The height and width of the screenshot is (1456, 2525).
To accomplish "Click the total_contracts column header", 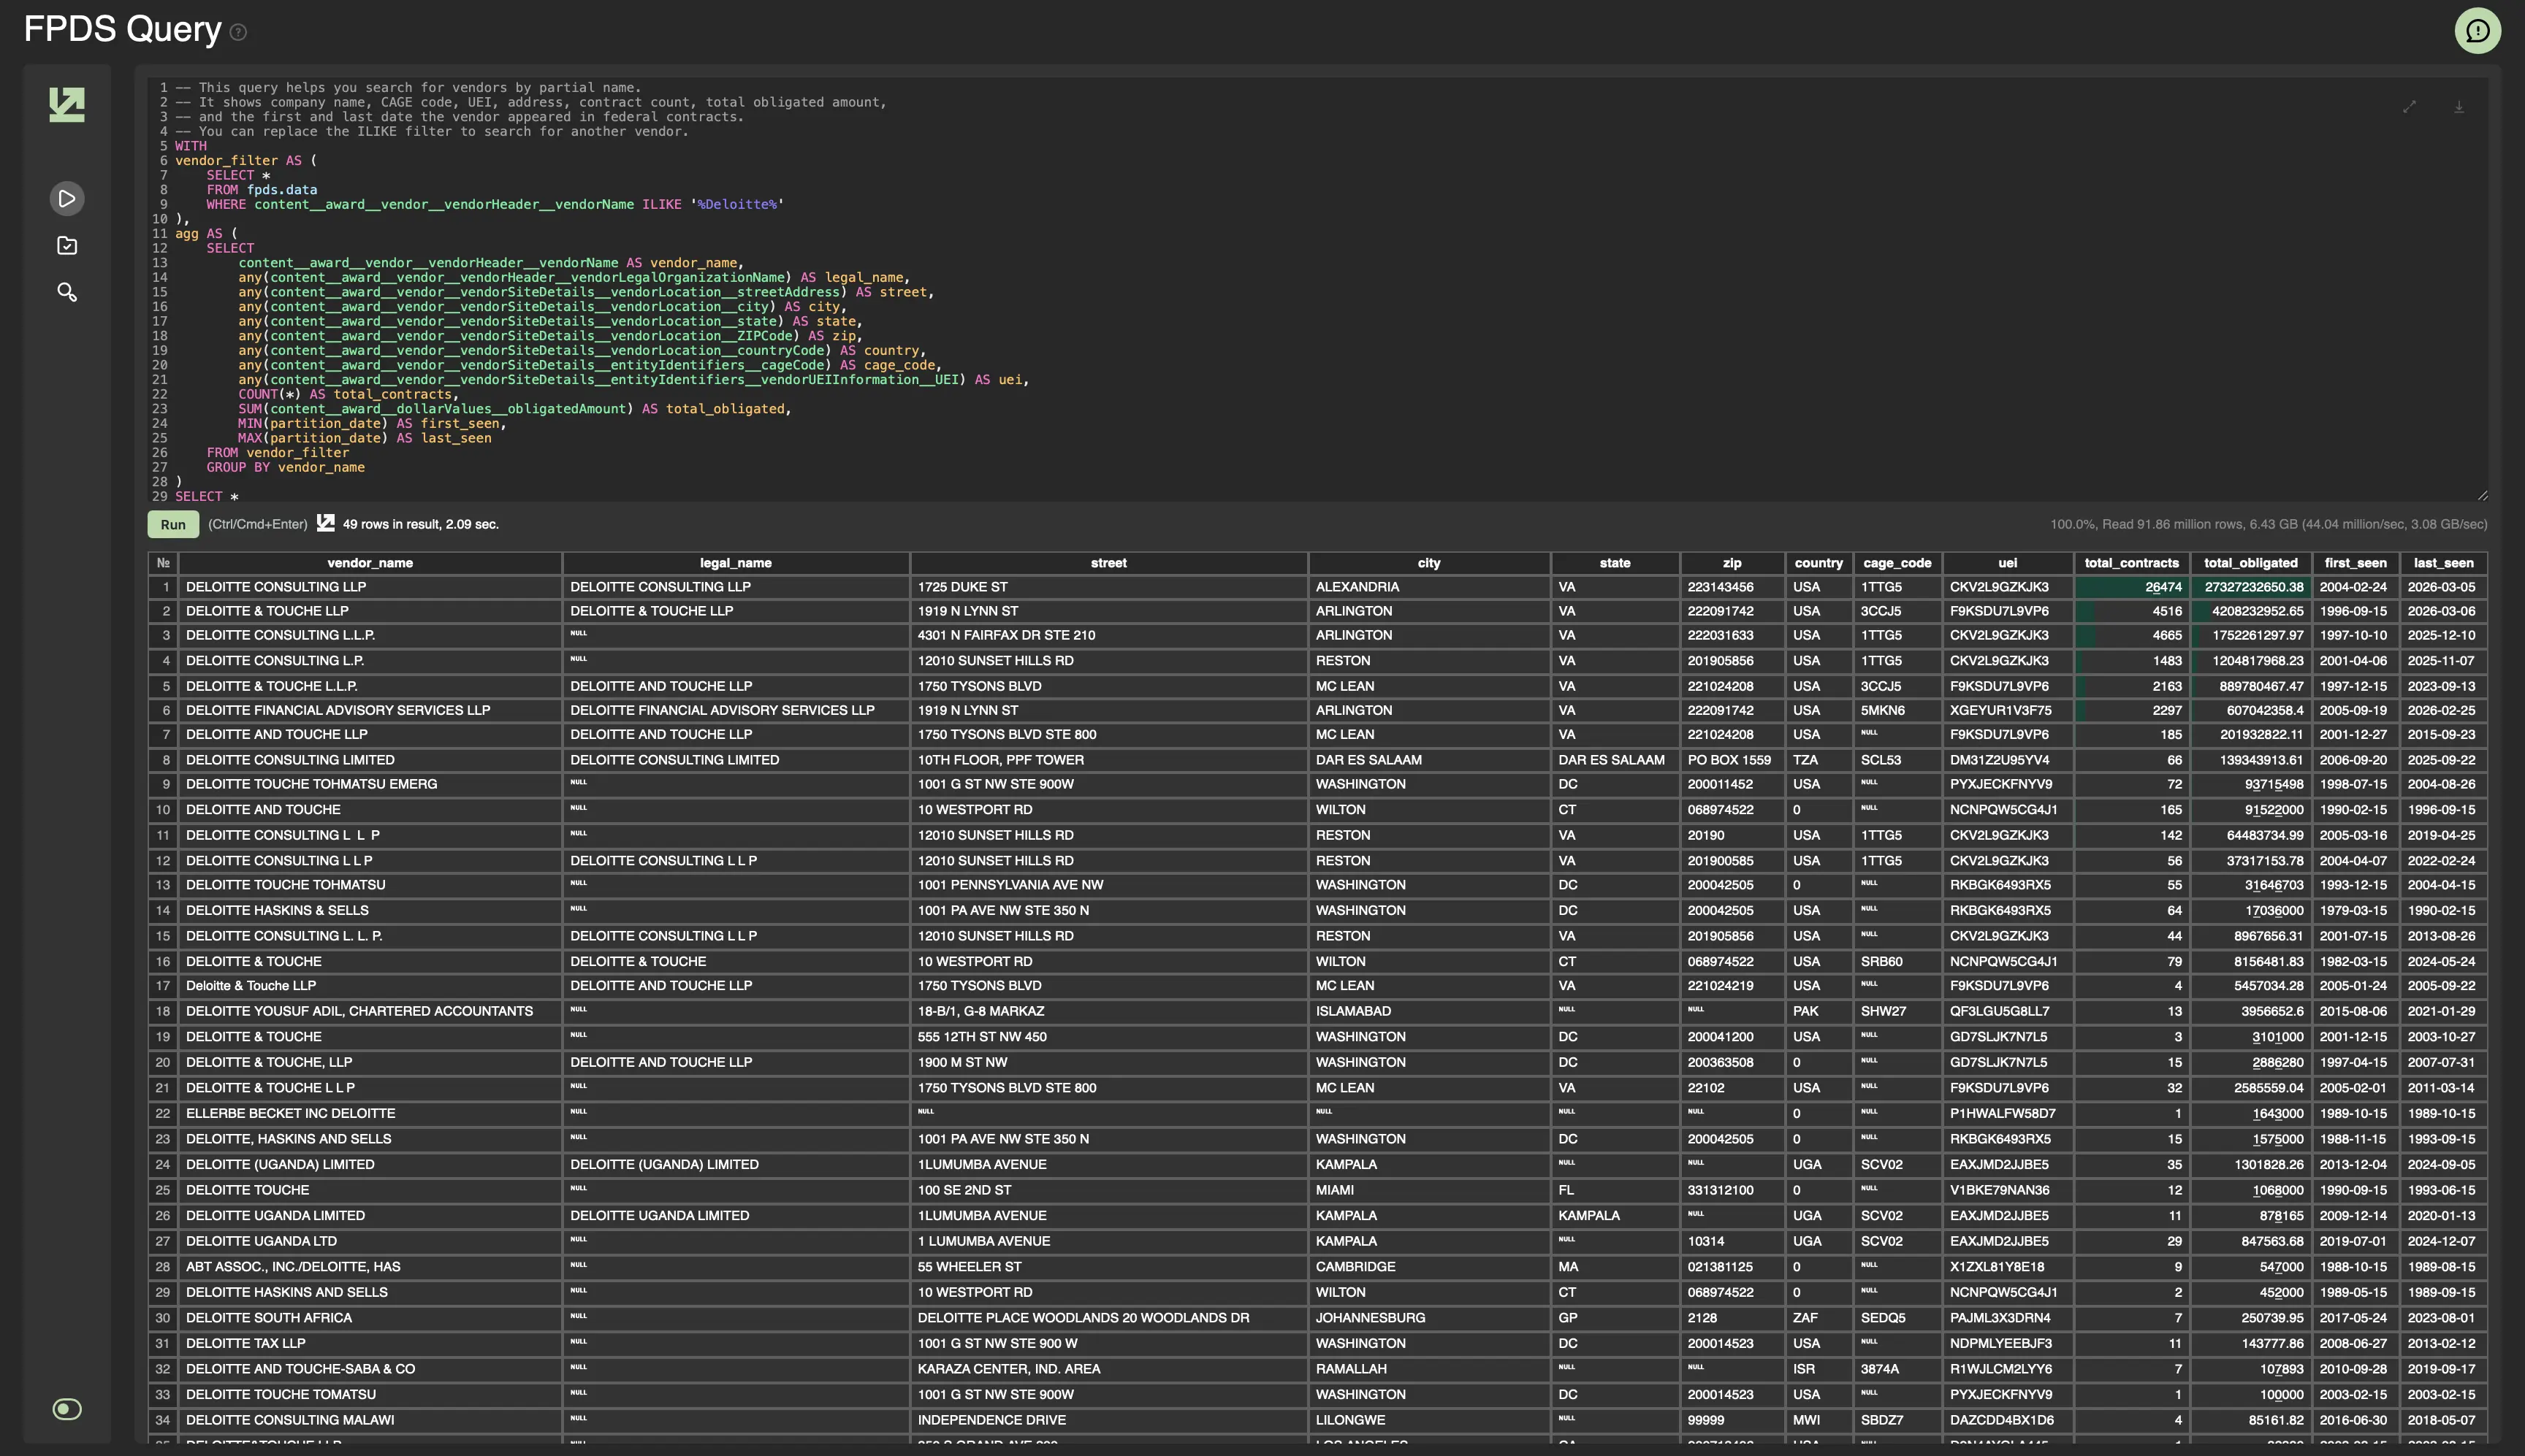I will [x=2132, y=563].
